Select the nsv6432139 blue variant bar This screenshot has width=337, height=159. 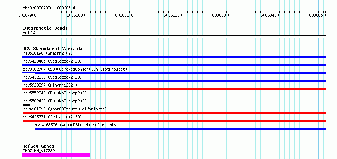point(174,81)
